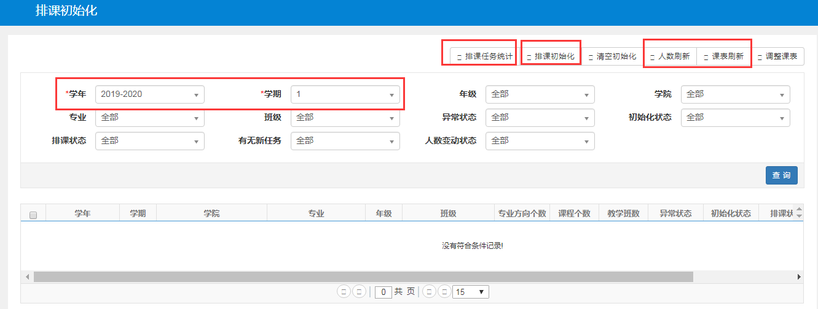Open the 学年 dropdown showing 2019-2020
This screenshot has width=818, height=309.
click(149, 94)
